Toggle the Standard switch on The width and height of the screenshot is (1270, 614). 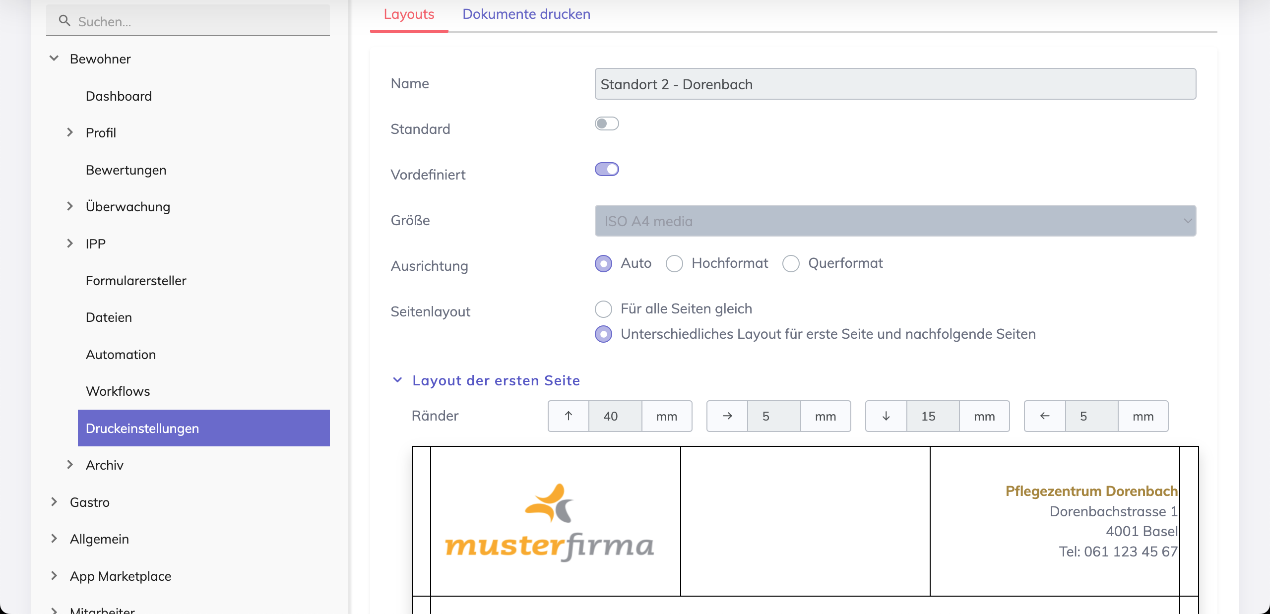(x=607, y=123)
